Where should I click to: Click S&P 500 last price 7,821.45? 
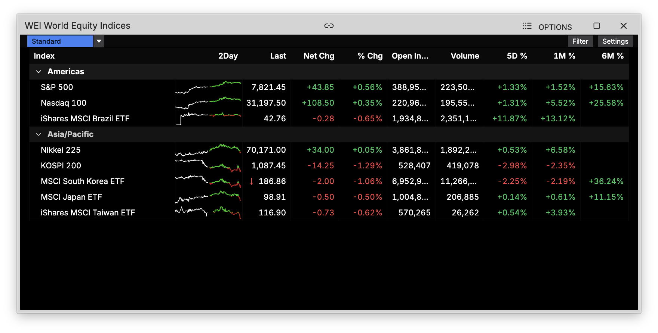tap(268, 87)
